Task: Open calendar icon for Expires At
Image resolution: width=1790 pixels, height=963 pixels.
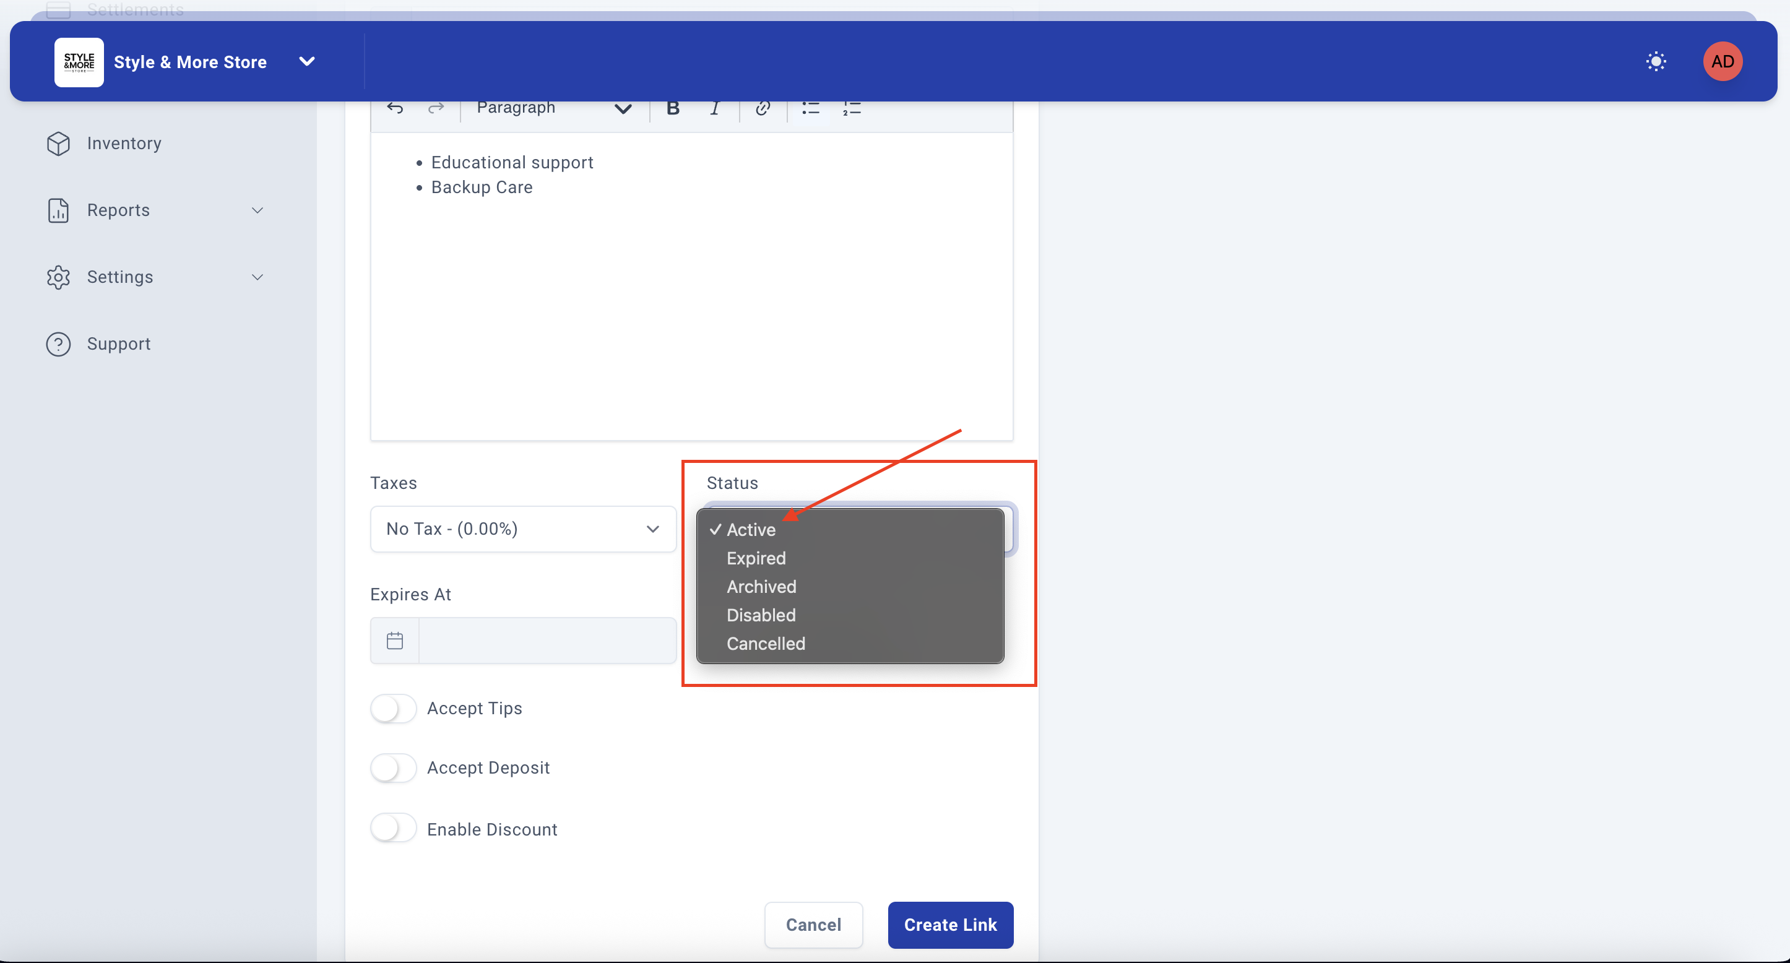Action: click(x=395, y=641)
